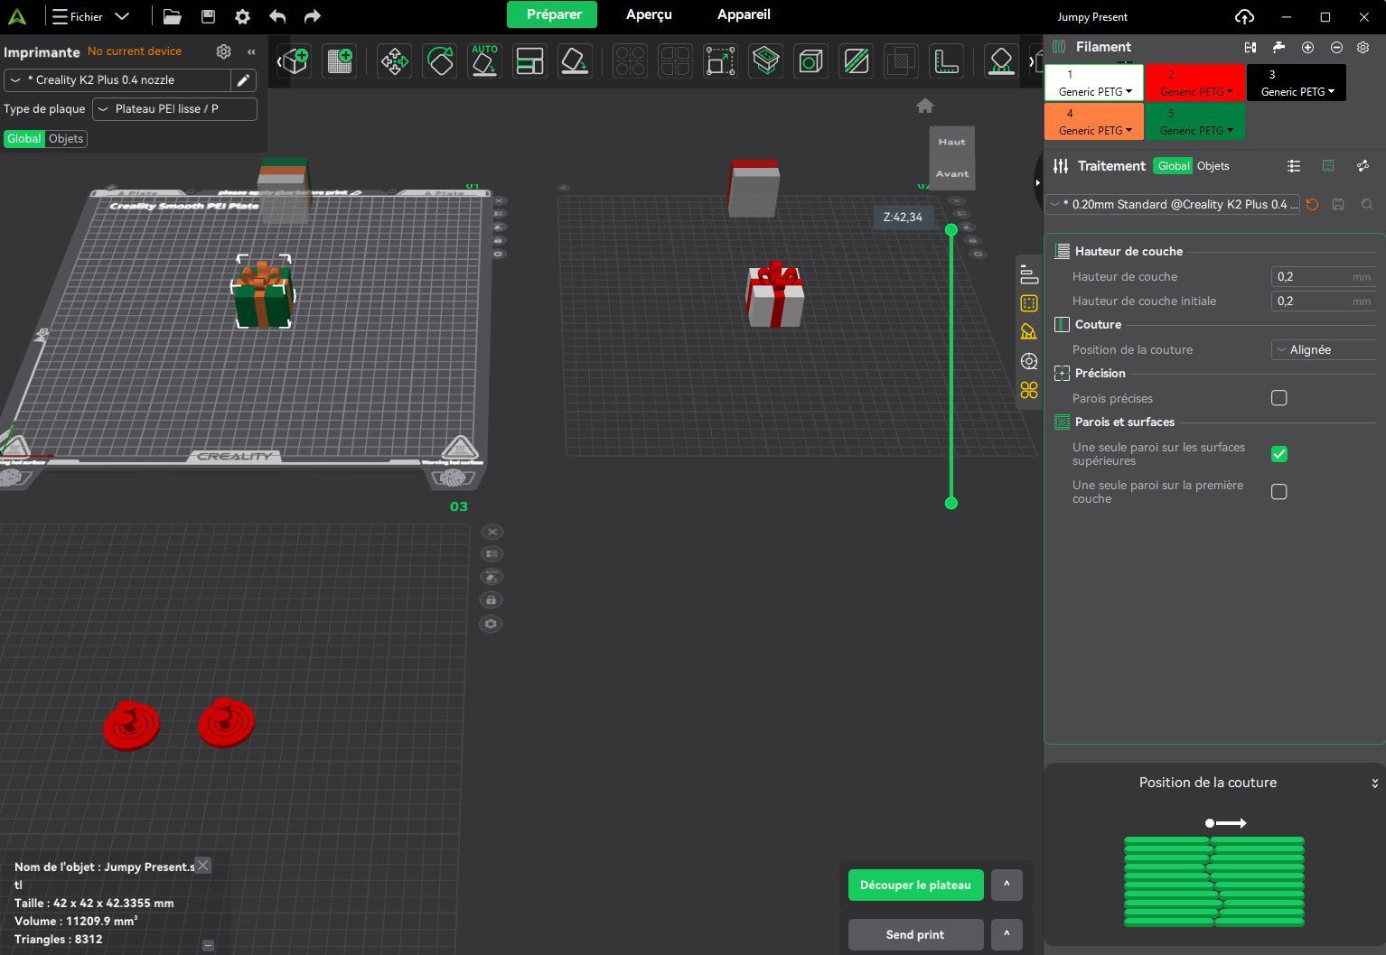Click the list view icon in Traitement header
The width and height of the screenshot is (1386, 955).
(x=1294, y=166)
